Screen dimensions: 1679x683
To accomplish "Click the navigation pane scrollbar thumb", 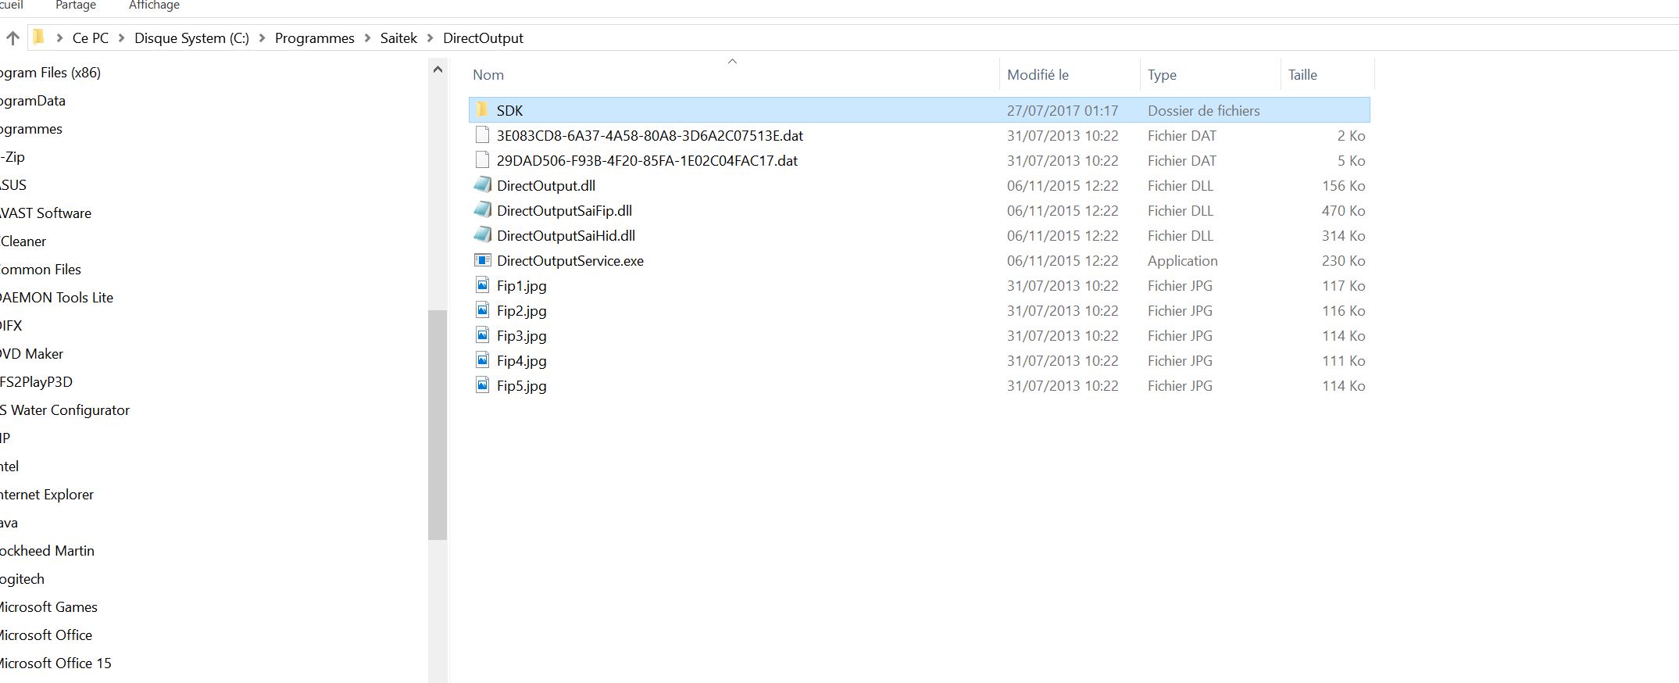I will click(438, 424).
